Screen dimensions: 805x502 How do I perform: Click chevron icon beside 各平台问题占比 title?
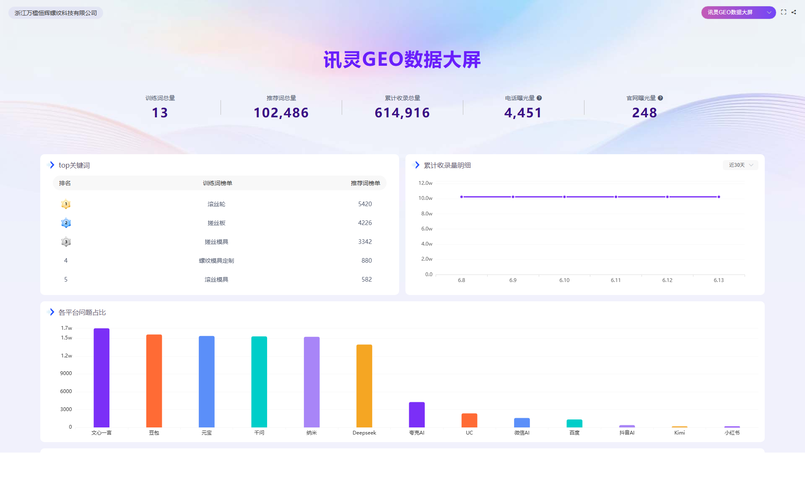click(52, 312)
